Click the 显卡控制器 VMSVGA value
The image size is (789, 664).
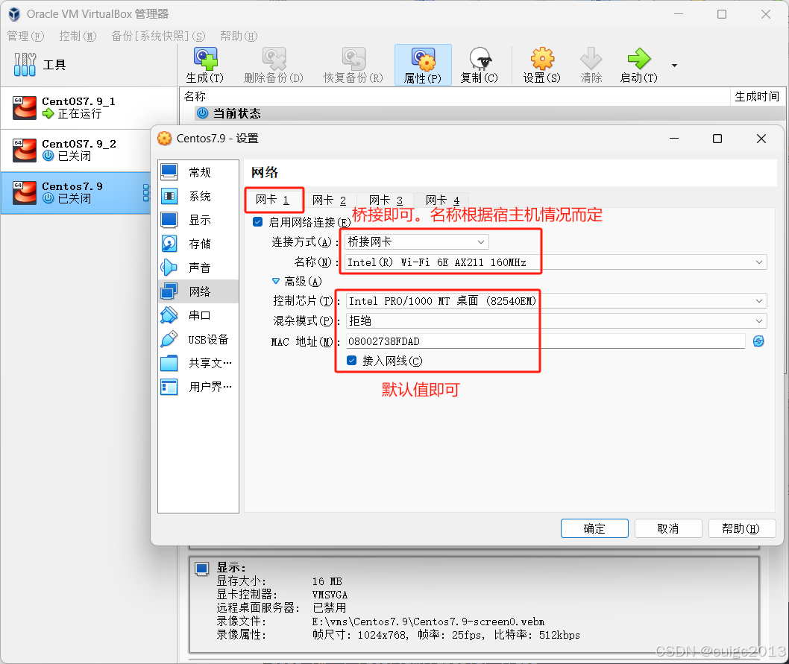click(x=330, y=595)
